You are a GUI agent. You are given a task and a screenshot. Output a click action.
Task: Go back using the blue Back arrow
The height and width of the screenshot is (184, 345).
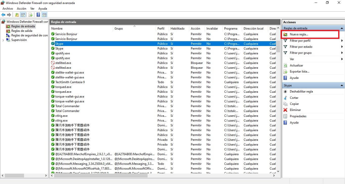tap(3, 15)
